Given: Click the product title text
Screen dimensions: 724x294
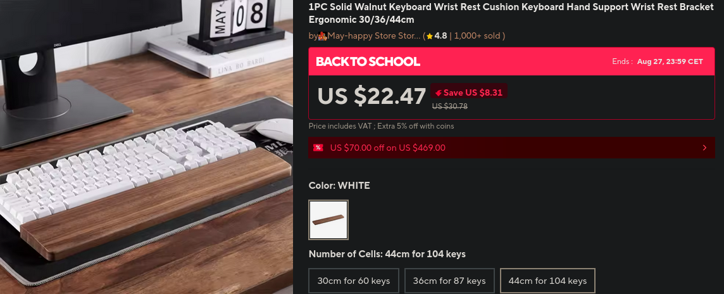Looking at the screenshot, I should [511, 13].
